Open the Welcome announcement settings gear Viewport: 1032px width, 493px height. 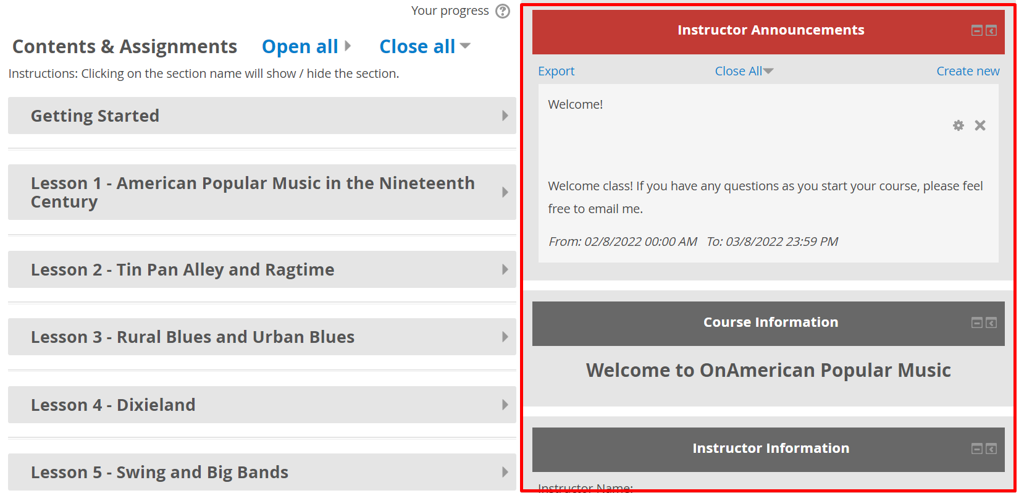point(958,125)
